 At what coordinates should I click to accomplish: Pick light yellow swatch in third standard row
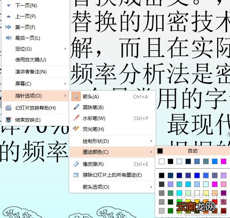click(206, 193)
